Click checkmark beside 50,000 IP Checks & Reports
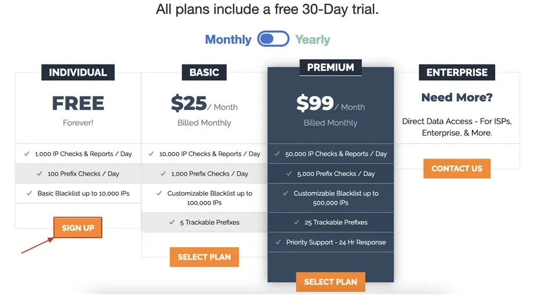 tap(278, 154)
